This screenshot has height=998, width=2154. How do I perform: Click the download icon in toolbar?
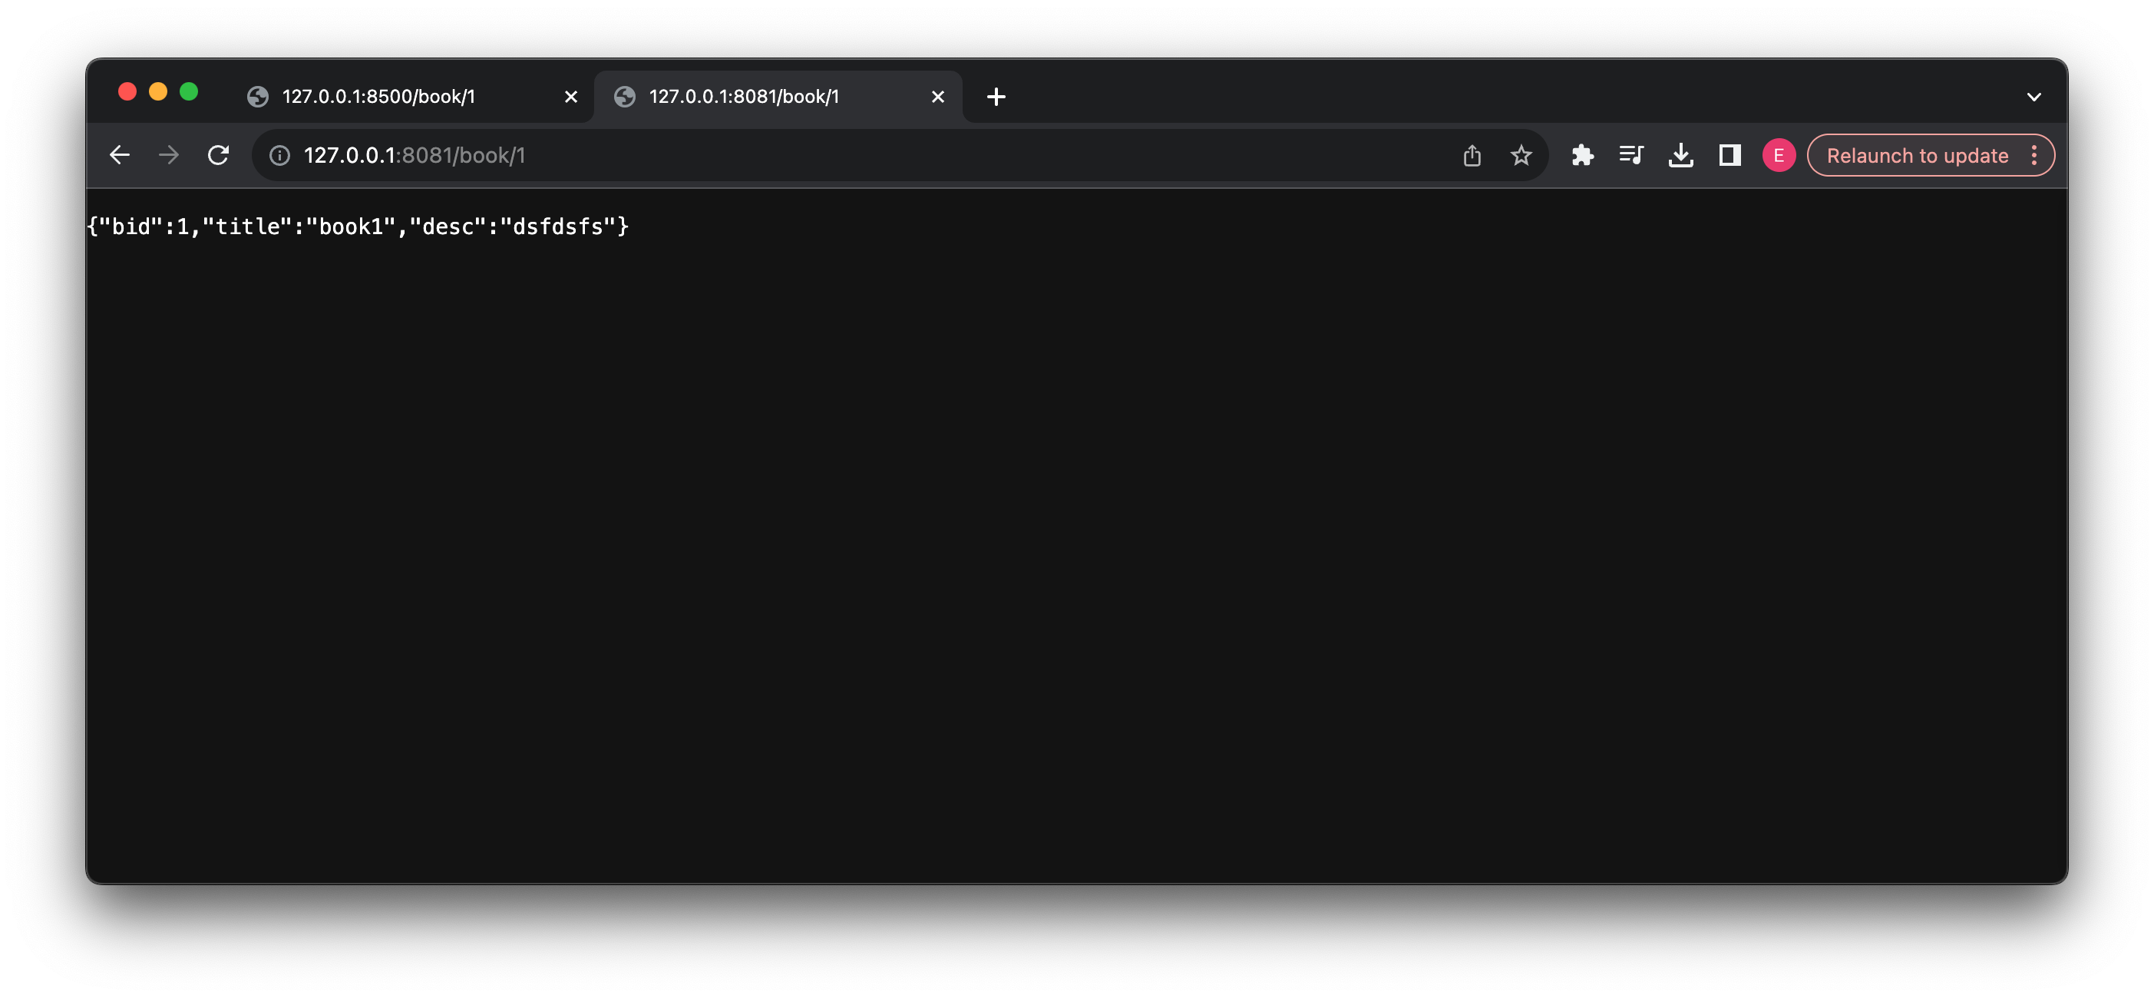(x=1681, y=155)
